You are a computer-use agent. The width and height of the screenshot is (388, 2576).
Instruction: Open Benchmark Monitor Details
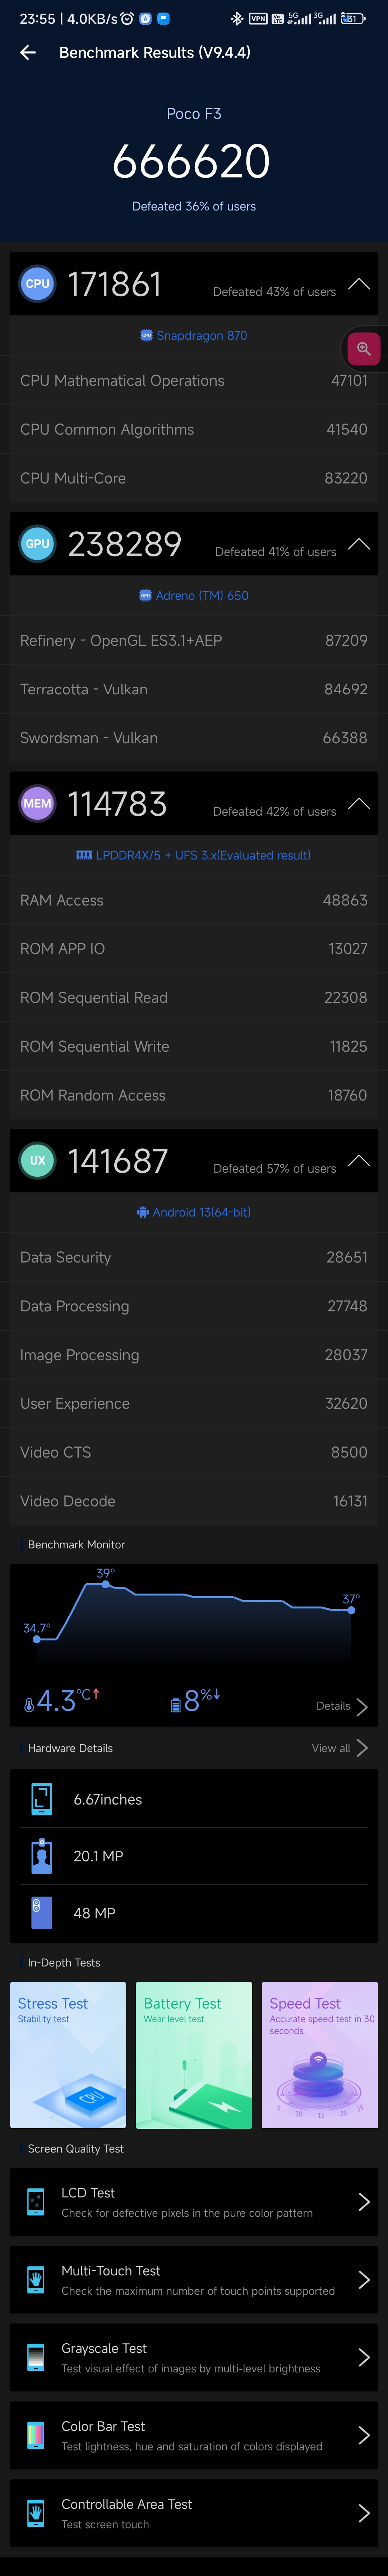click(x=342, y=1706)
